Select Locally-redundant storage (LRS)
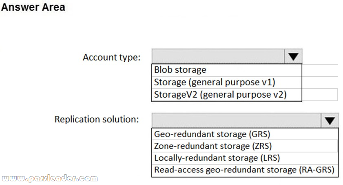 (x=217, y=158)
